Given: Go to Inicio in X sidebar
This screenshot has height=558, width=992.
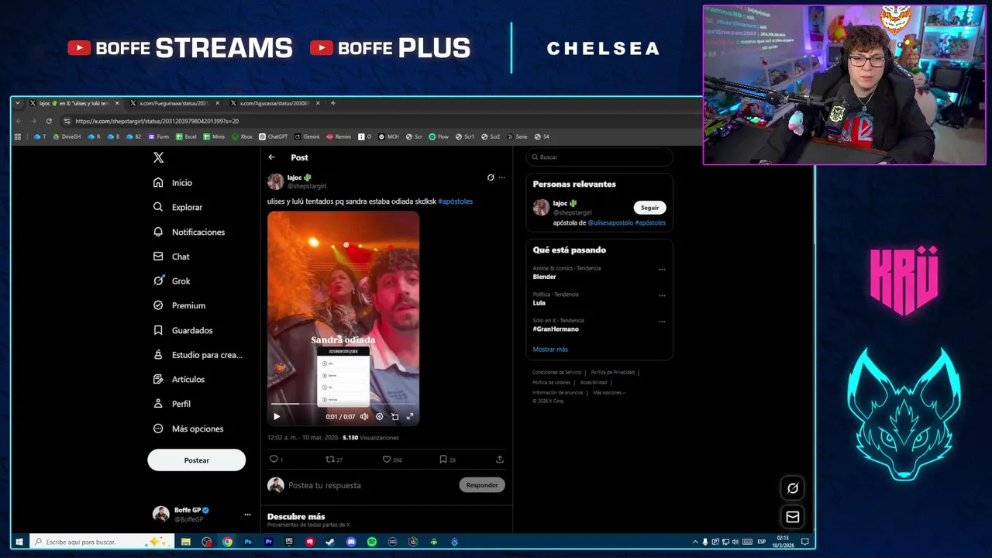Looking at the screenshot, I should 173,183.
